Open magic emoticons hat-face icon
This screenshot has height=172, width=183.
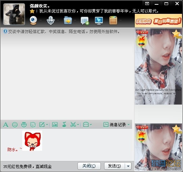[24, 125]
